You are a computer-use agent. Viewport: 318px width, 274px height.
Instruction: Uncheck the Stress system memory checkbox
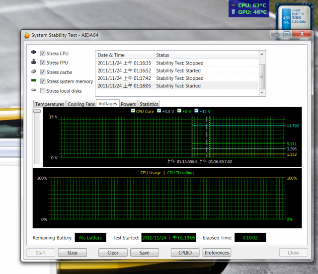pyautogui.click(x=43, y=81)
